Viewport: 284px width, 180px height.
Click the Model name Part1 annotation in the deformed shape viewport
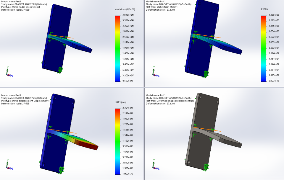(x=156, y=95)
